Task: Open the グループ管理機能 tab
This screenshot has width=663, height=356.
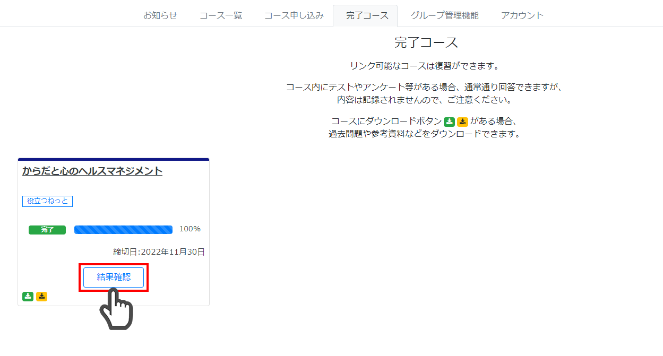Action: coord(444,15)
